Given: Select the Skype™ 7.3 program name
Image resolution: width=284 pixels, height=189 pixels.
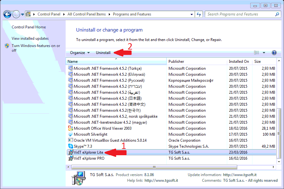Looking at the screenshot, I should pos(83,146).
